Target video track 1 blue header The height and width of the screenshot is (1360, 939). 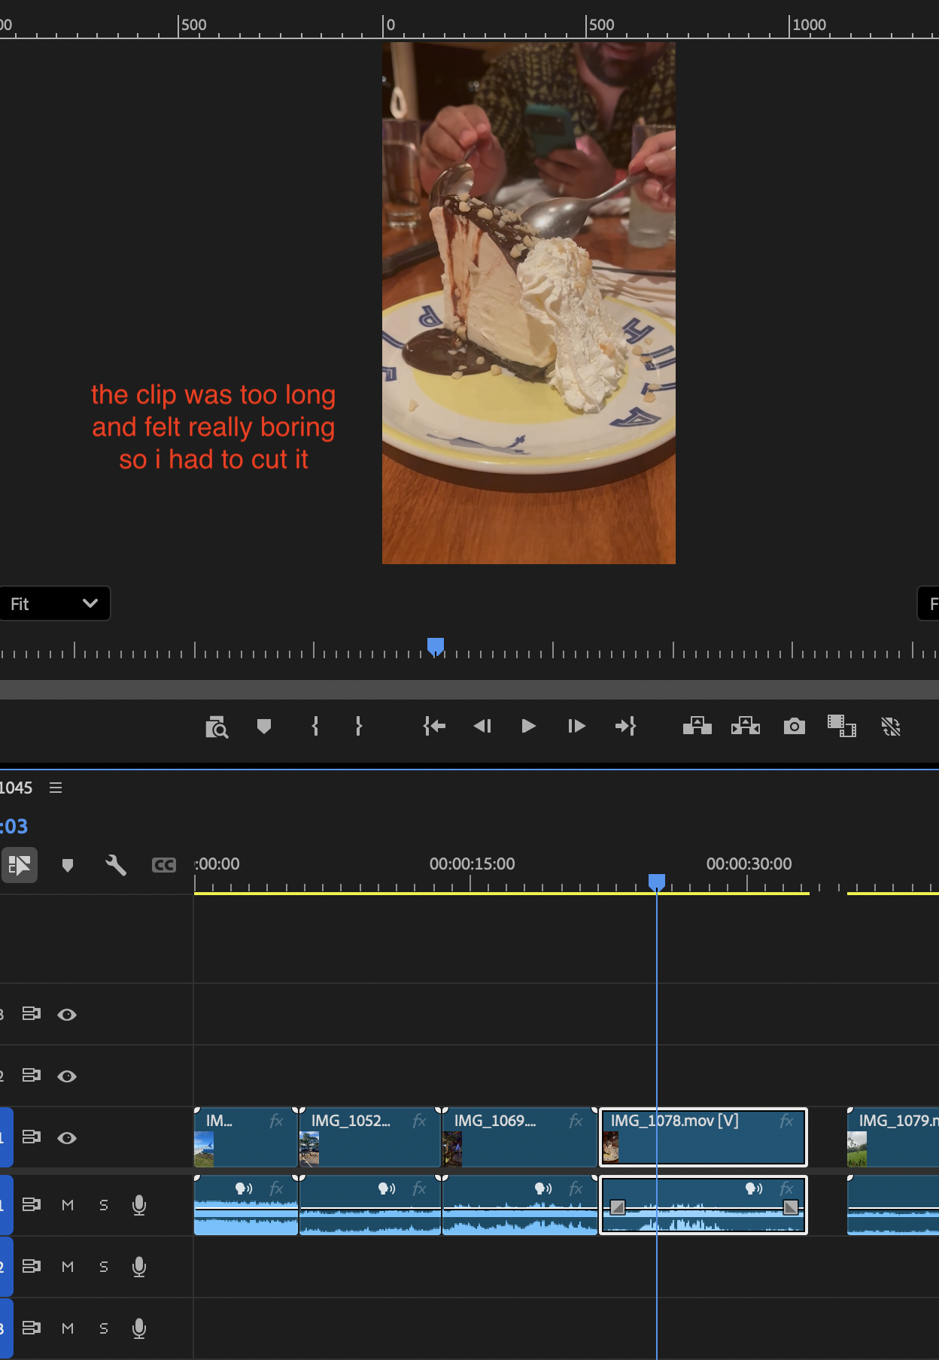pyautogui.click(x=6, y=1137)
